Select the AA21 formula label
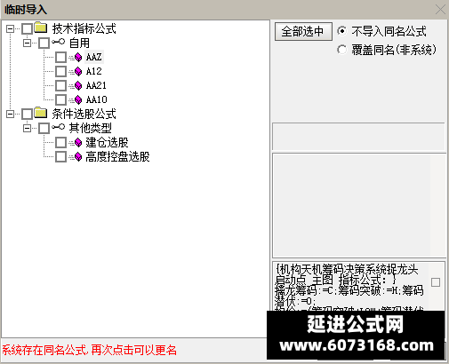449x364 pixels. [x=96, y=85]
